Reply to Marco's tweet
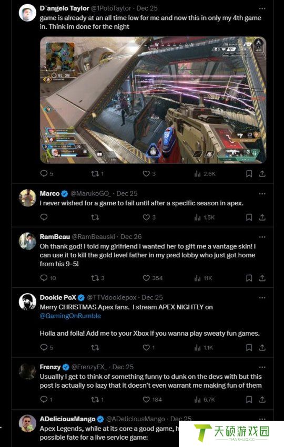This screenshot has width=284, height=447. 44,217
